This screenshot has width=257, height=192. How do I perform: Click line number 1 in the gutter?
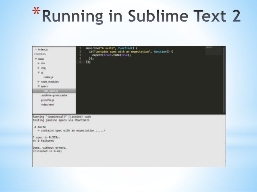click(x=80, y=48)
